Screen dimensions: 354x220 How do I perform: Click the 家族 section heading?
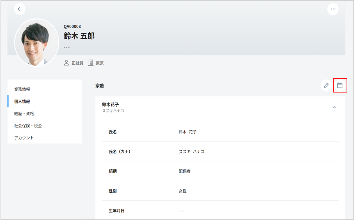100,86
